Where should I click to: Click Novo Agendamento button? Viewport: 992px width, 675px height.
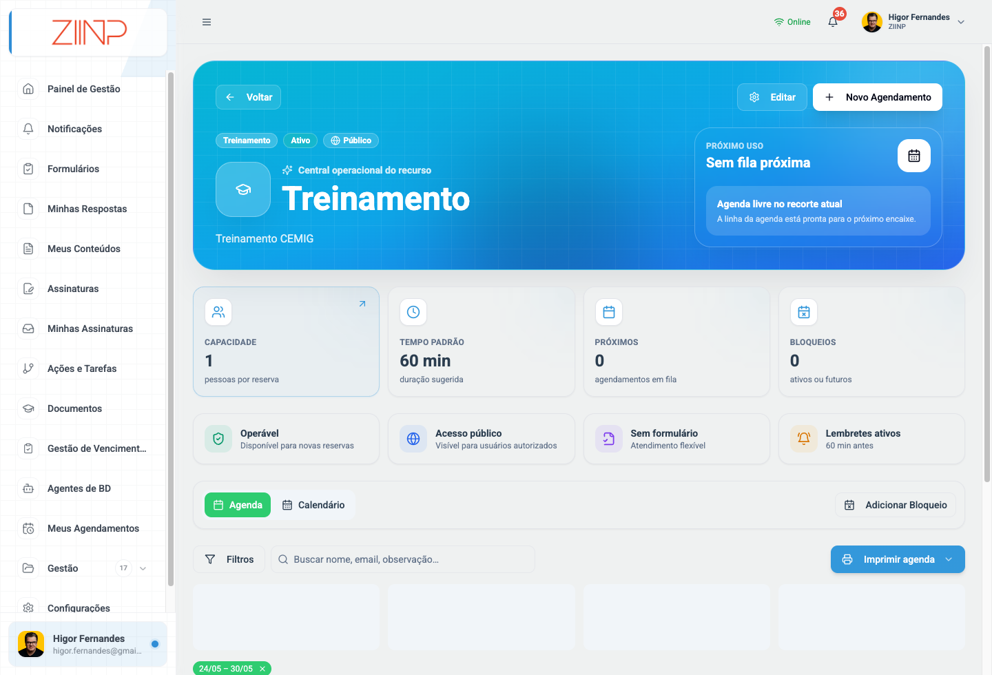878,97
